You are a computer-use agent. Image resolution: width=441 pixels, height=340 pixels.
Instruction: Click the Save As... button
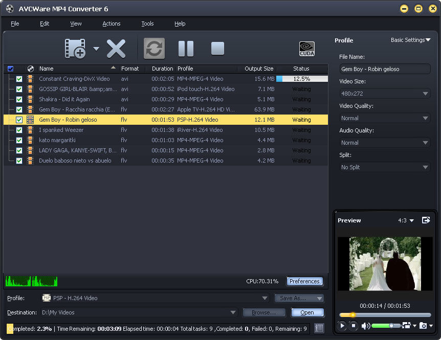point(299,298)
